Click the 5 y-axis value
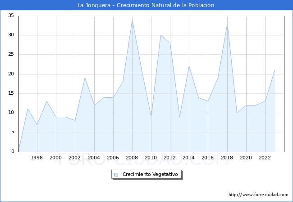293x202 pixels. pyautogui.click(x=13, y=132)
